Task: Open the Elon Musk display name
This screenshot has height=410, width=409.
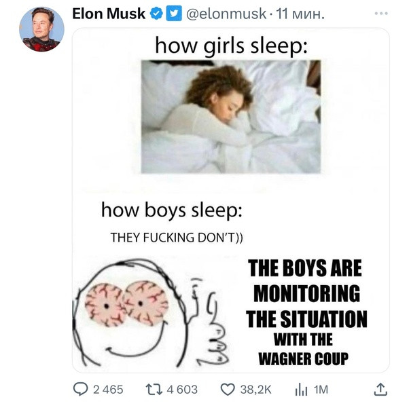Action: pos(109,14)
